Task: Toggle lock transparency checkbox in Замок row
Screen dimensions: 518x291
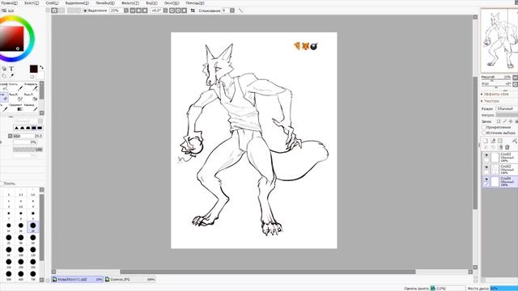Action: point(499,121)
